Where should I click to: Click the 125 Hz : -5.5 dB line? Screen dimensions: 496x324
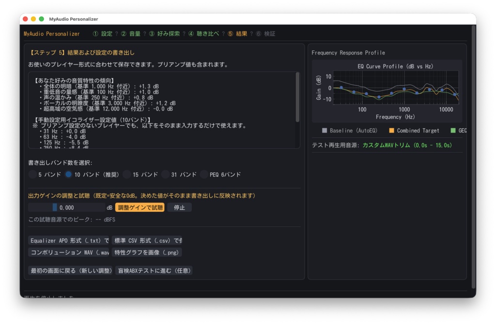coord(64,143)
